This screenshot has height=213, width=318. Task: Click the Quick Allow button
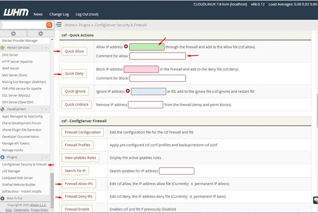[74, 51]
